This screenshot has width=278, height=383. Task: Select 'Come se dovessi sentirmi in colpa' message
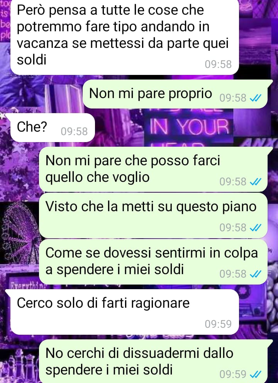[153, 262]
